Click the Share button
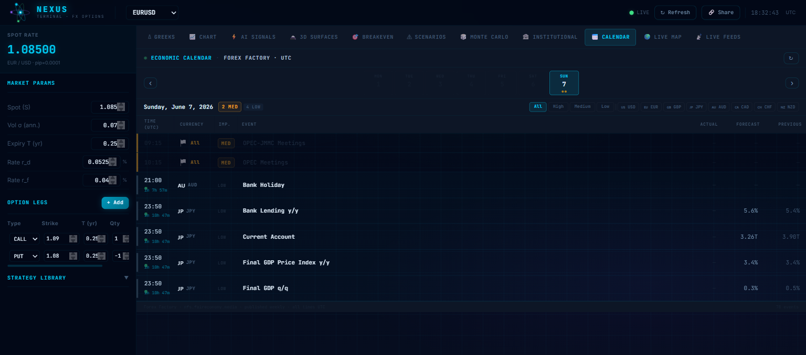The height and width of the screenshot is (355, 806). (x=721, y=13)
